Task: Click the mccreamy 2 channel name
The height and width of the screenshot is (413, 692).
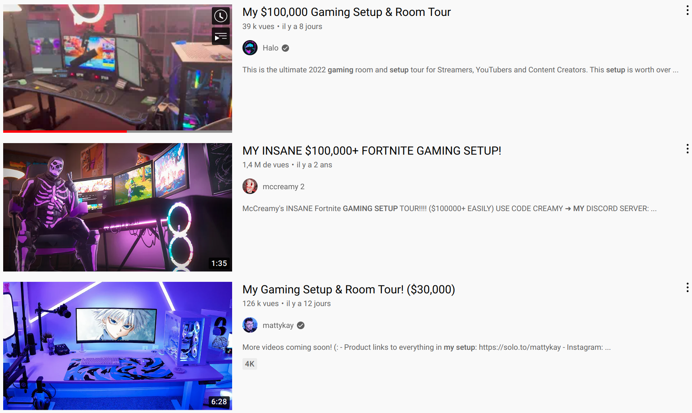Action: click(x=283, y=187)
